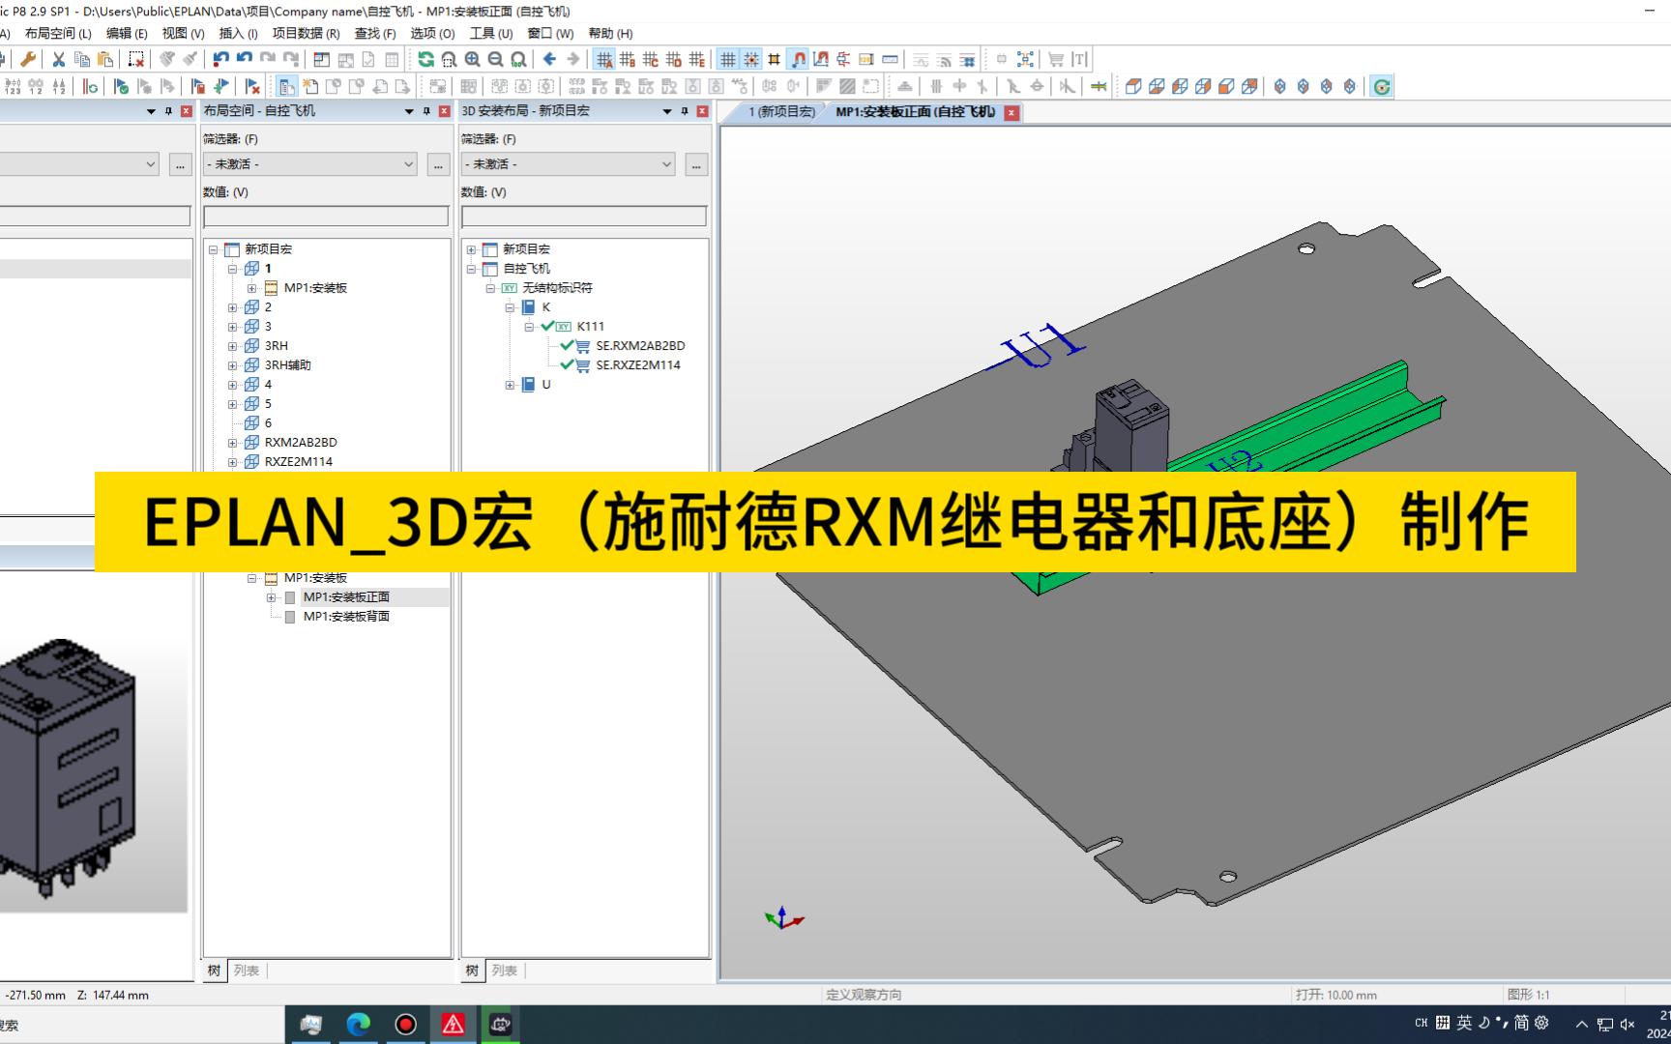This screenshot has height=1044, width=1671.
Task: Collapse the K111 node in 3D tree
Action: (529, 327)
